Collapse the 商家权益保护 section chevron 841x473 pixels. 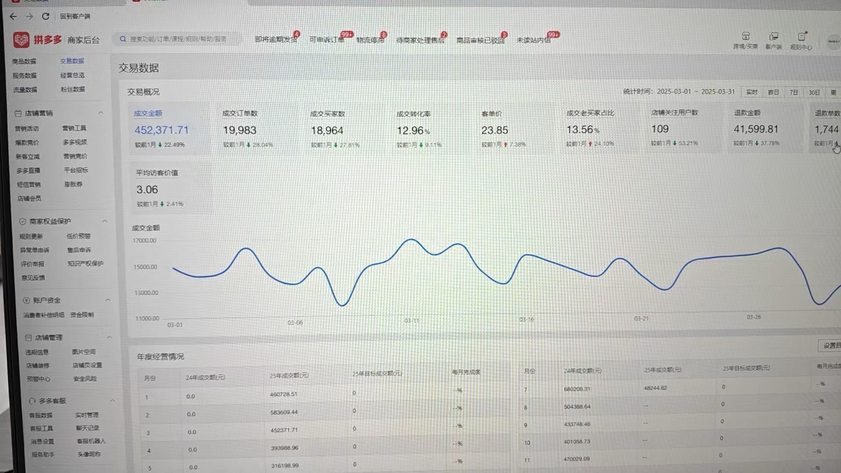[x=105, y=221]
